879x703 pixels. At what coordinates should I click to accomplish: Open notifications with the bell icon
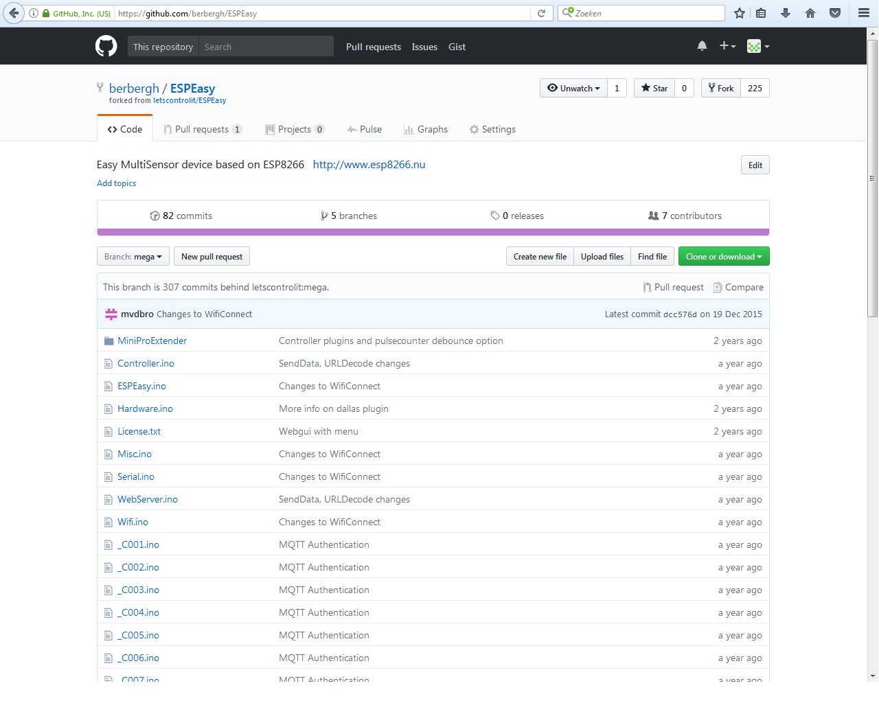click(x=702, y=46)
